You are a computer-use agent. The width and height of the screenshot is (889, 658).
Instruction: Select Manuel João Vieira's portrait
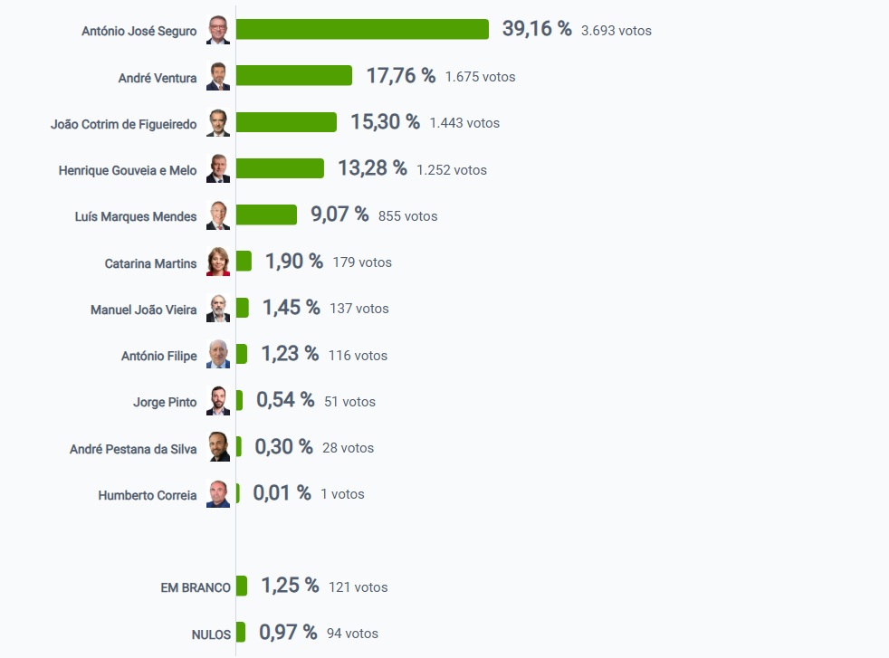tap(218, 309)
